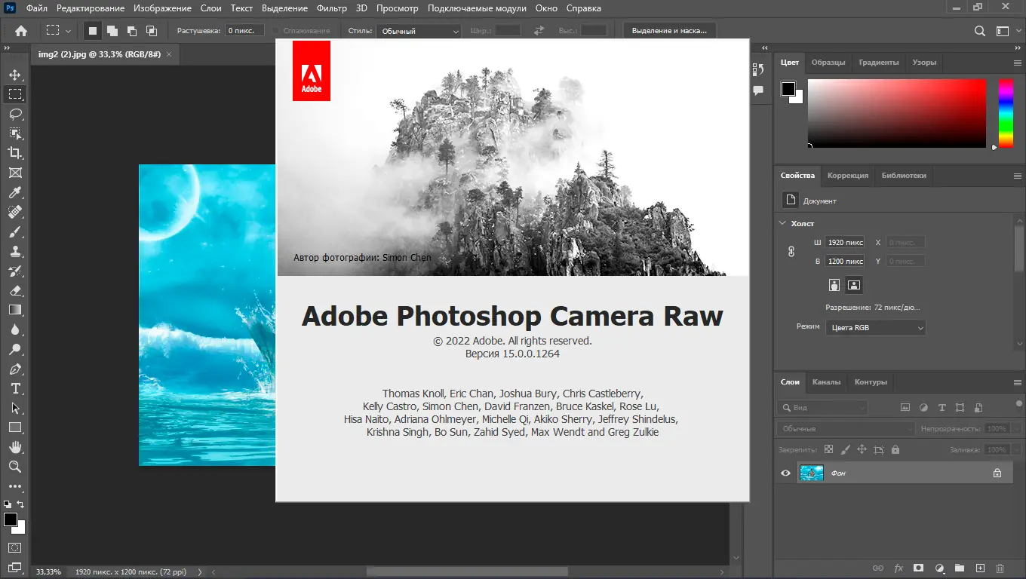This screenshot has width=1026, height=579.
Task: Switch to the Каналы tab
Action: point(826,381)
